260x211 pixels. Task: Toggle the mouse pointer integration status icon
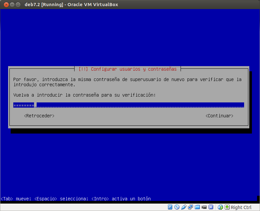[220, 207]
